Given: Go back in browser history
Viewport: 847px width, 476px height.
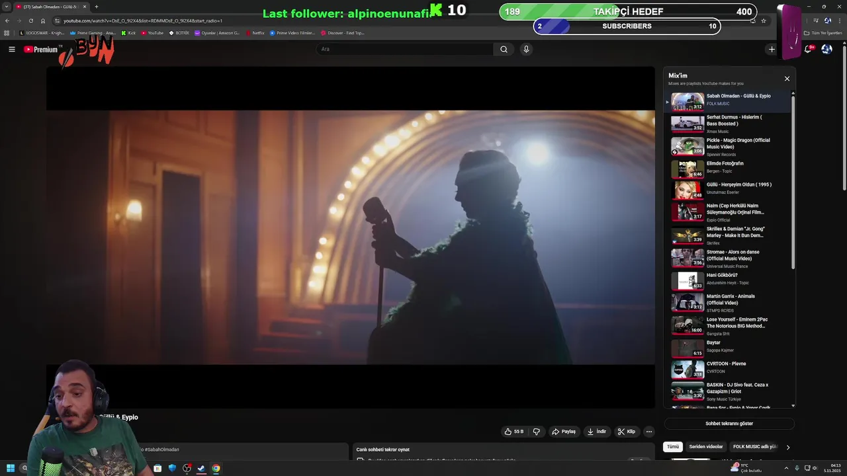Looking at the screenshot, I should pyautogui.click(x=7, y=20).
